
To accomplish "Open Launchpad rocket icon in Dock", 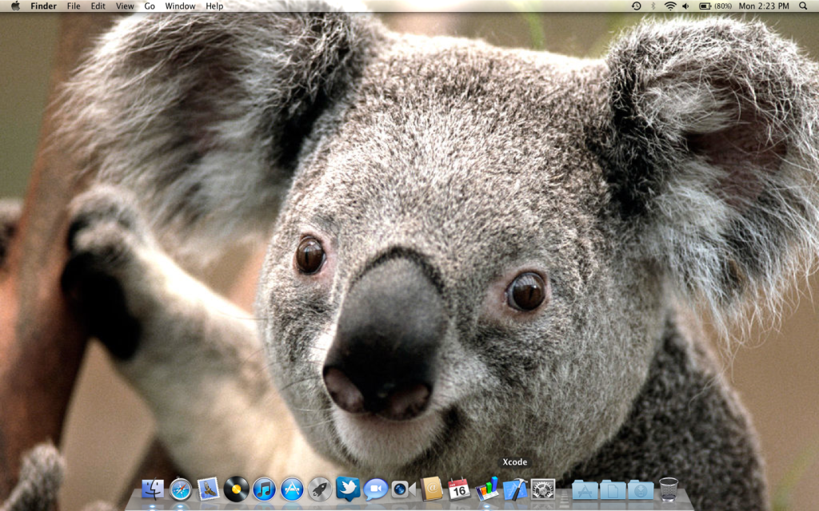I will coord(320,489).
